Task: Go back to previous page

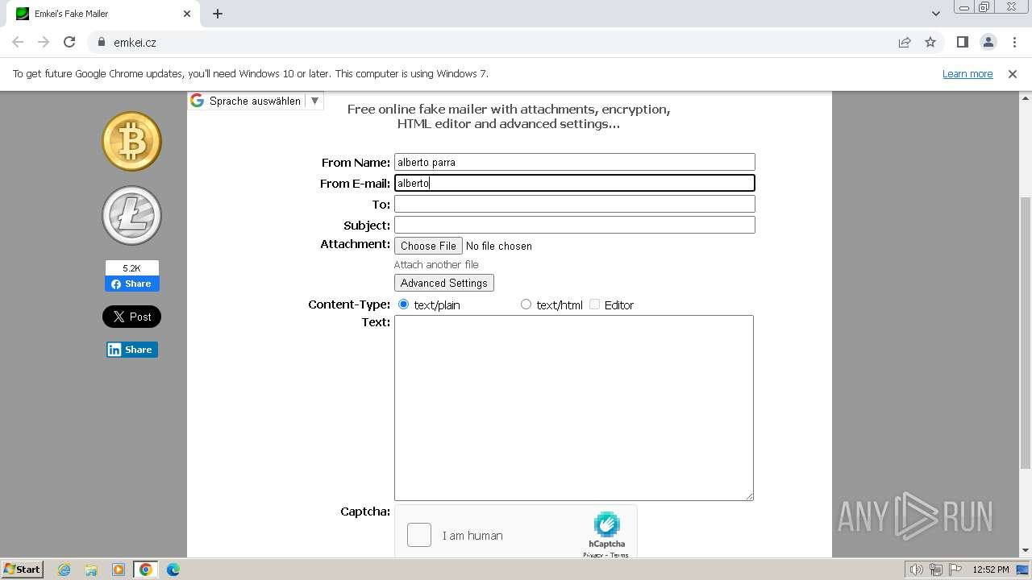Action: tap(18, 42)
